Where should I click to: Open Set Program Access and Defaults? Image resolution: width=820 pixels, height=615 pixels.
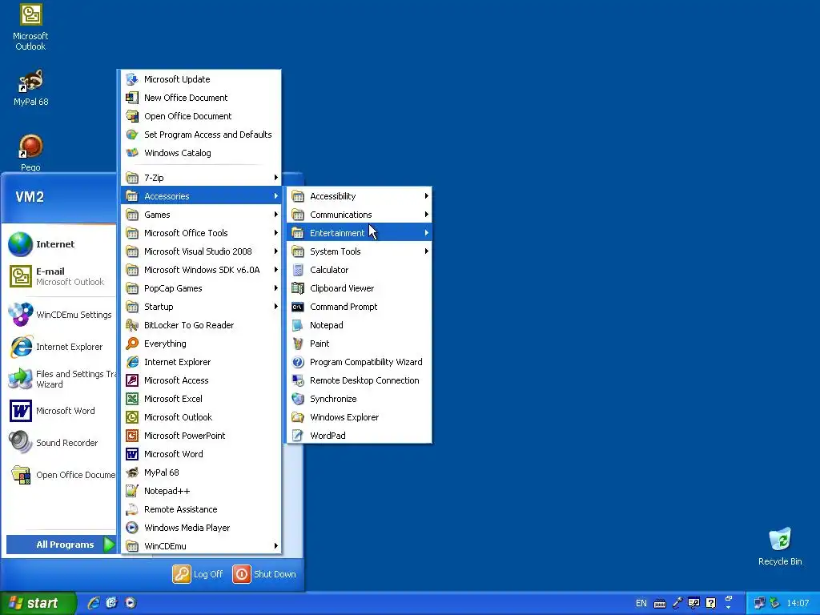coord(201,135)
